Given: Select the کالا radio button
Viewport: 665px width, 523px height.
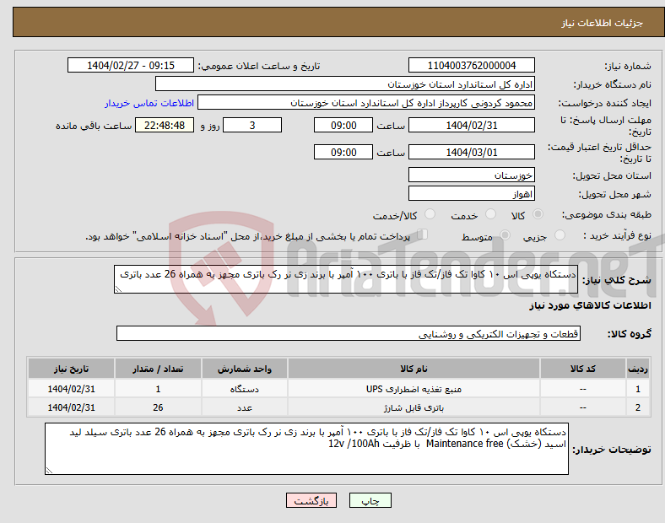Looking at the screenshot, I should click(x=538, y=214).
